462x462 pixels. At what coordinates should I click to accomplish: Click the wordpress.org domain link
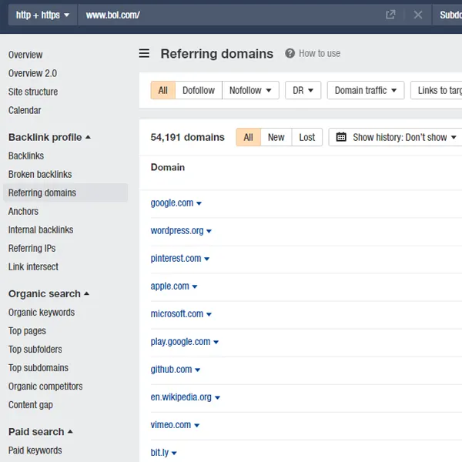[177, 231]
